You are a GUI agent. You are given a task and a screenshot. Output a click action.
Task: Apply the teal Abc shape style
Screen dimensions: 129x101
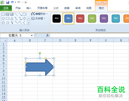tap(116, 19)
